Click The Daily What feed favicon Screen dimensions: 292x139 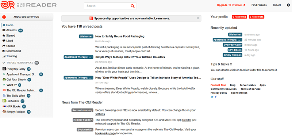tap(4, 95)
